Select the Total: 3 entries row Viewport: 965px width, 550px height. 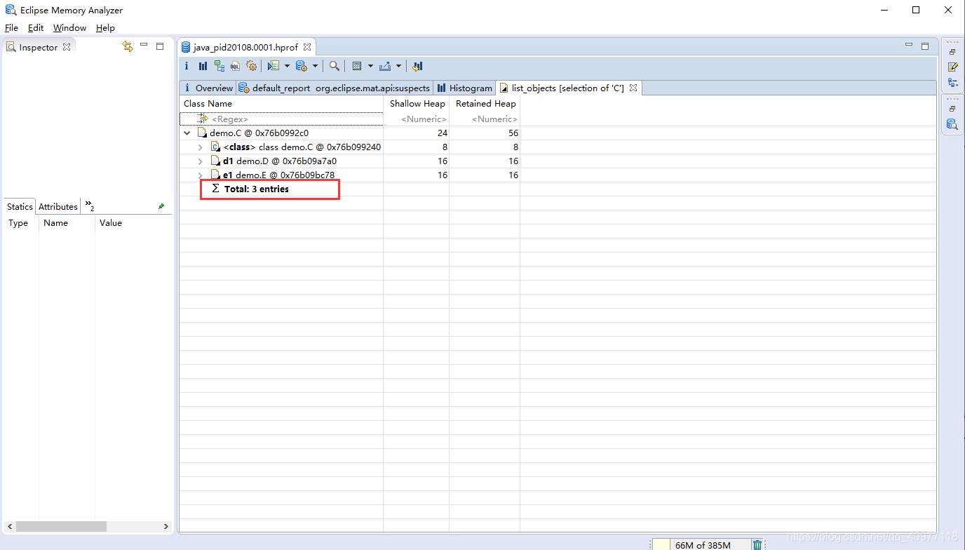coord(257,189)
